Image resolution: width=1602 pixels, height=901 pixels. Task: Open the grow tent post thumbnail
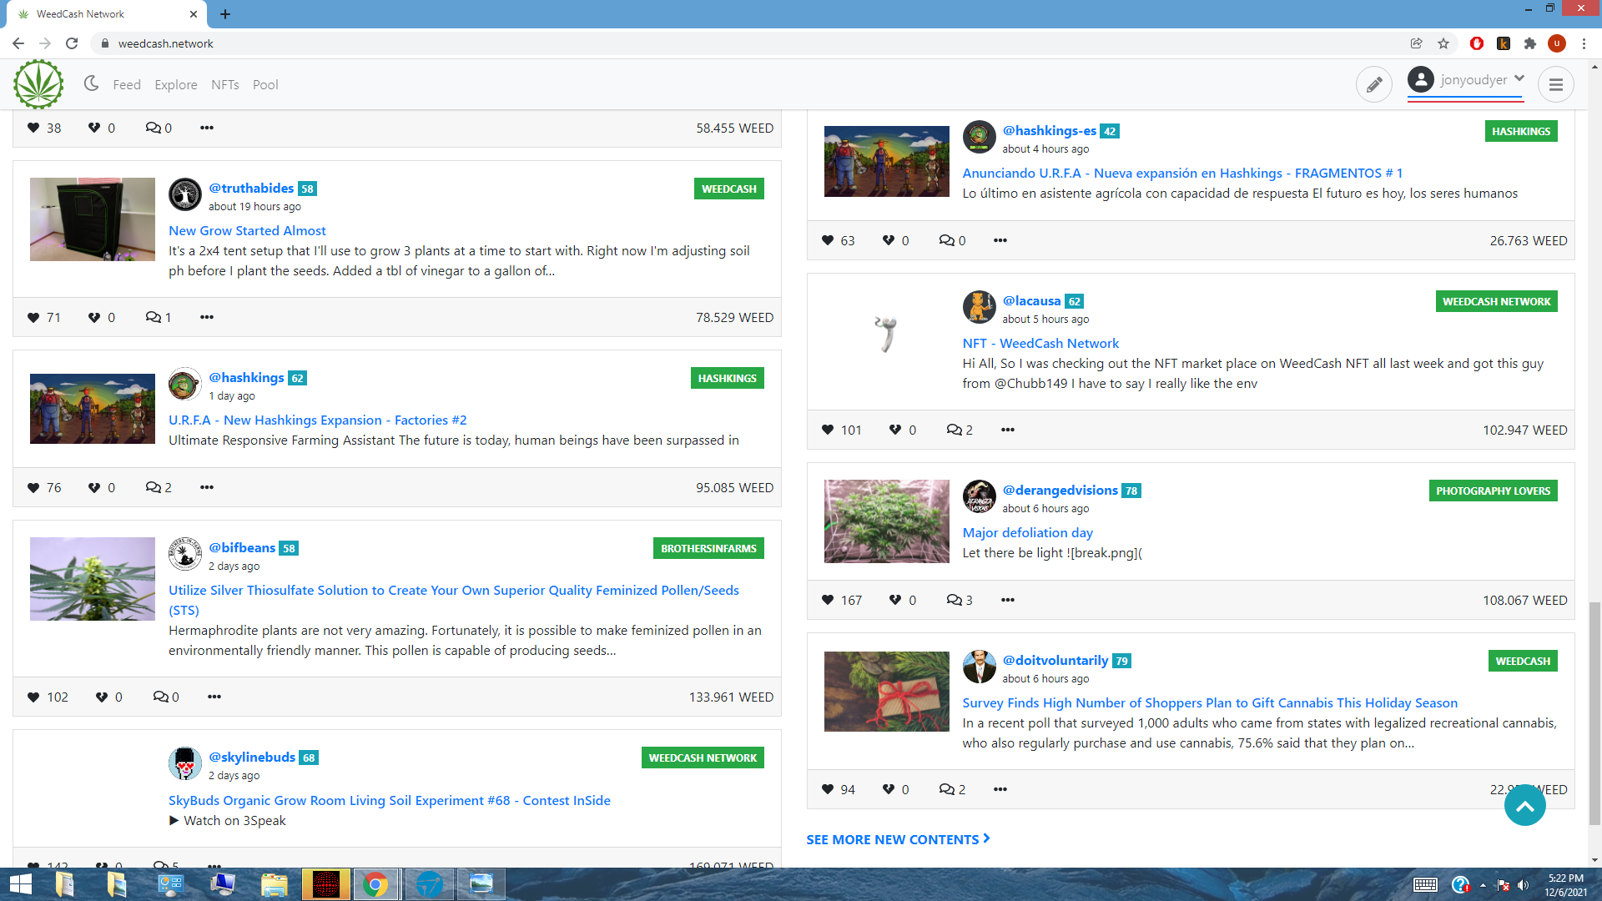point(93,219)
